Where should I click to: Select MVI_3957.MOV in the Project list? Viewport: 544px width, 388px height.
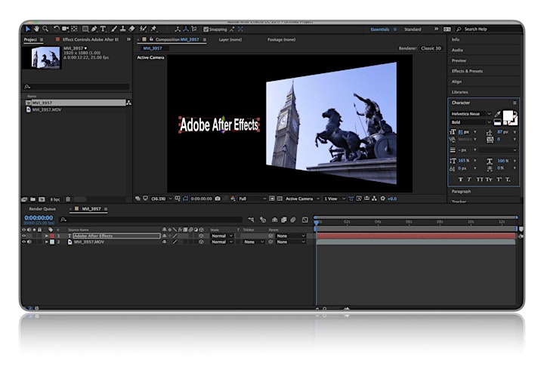tap(47, 109)
